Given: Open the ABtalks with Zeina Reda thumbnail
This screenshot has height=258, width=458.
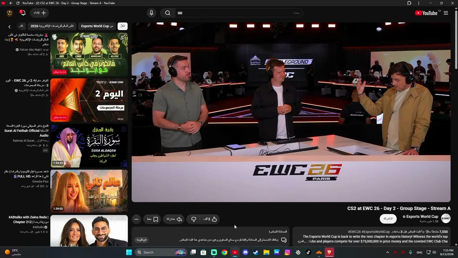Looking at the screenshot, I should tap(89, 231).
